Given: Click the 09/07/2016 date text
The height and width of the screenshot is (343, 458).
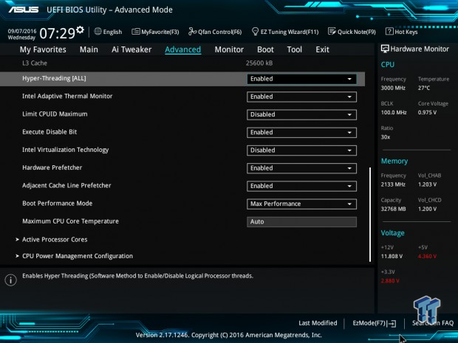Looking at the screenshot, I should click(22, 31).
